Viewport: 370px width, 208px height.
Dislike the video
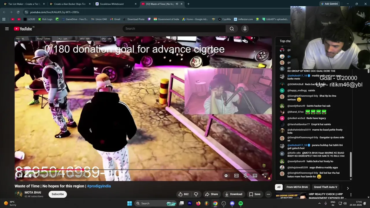[x=196, y=194]
